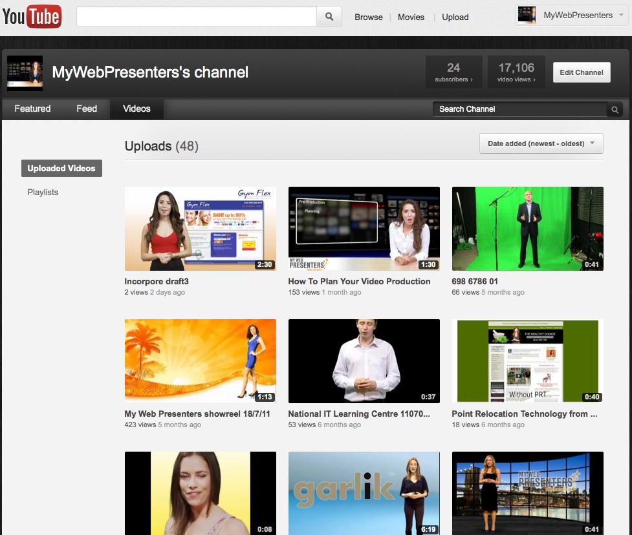
Task: Select Uploaded Videos in the sidebar
Action: [x=61, y=168]
